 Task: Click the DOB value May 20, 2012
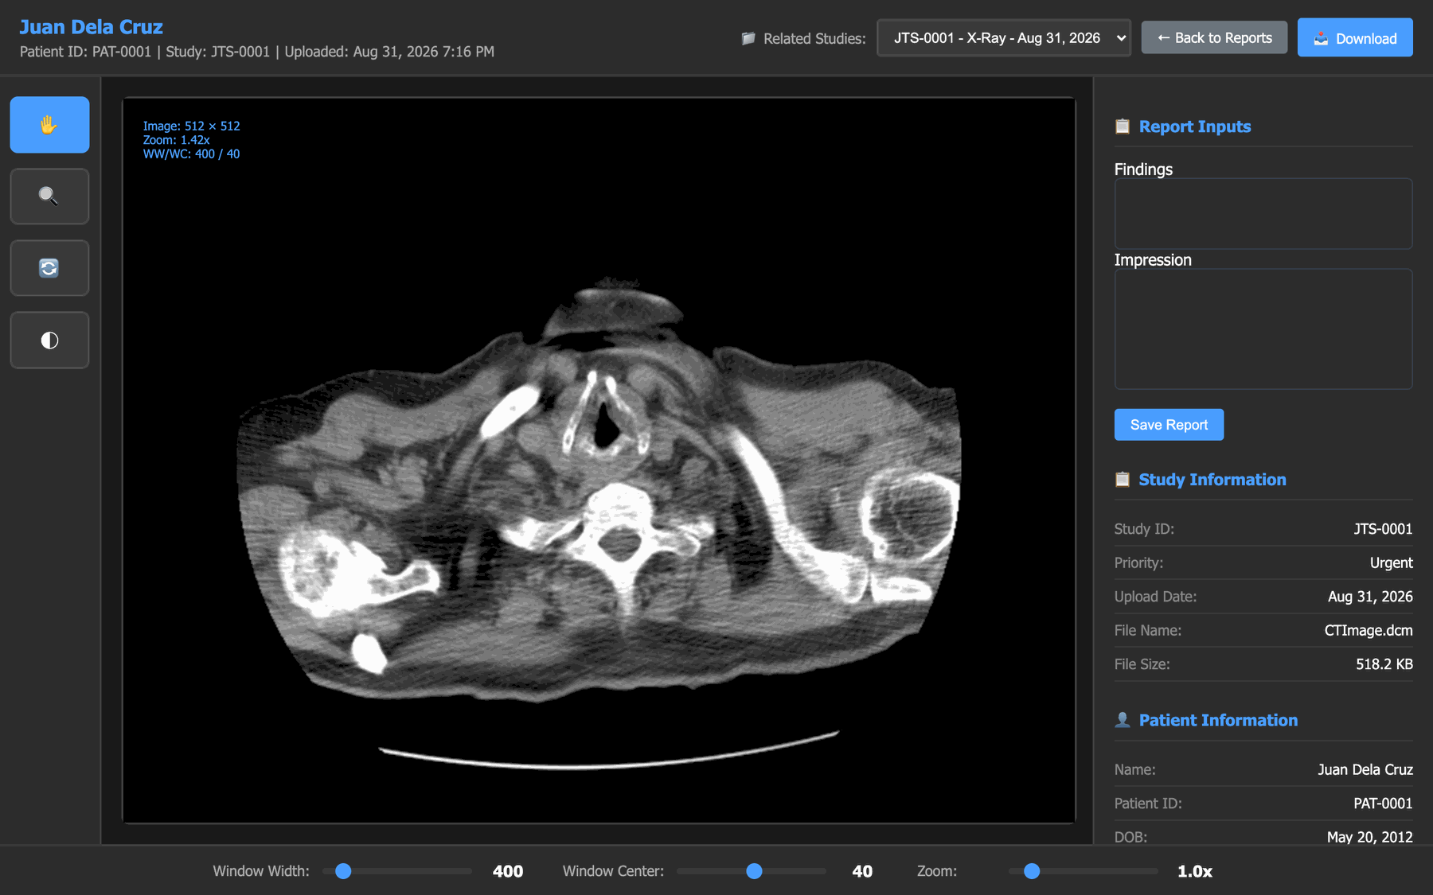[x=1369, y=837]
